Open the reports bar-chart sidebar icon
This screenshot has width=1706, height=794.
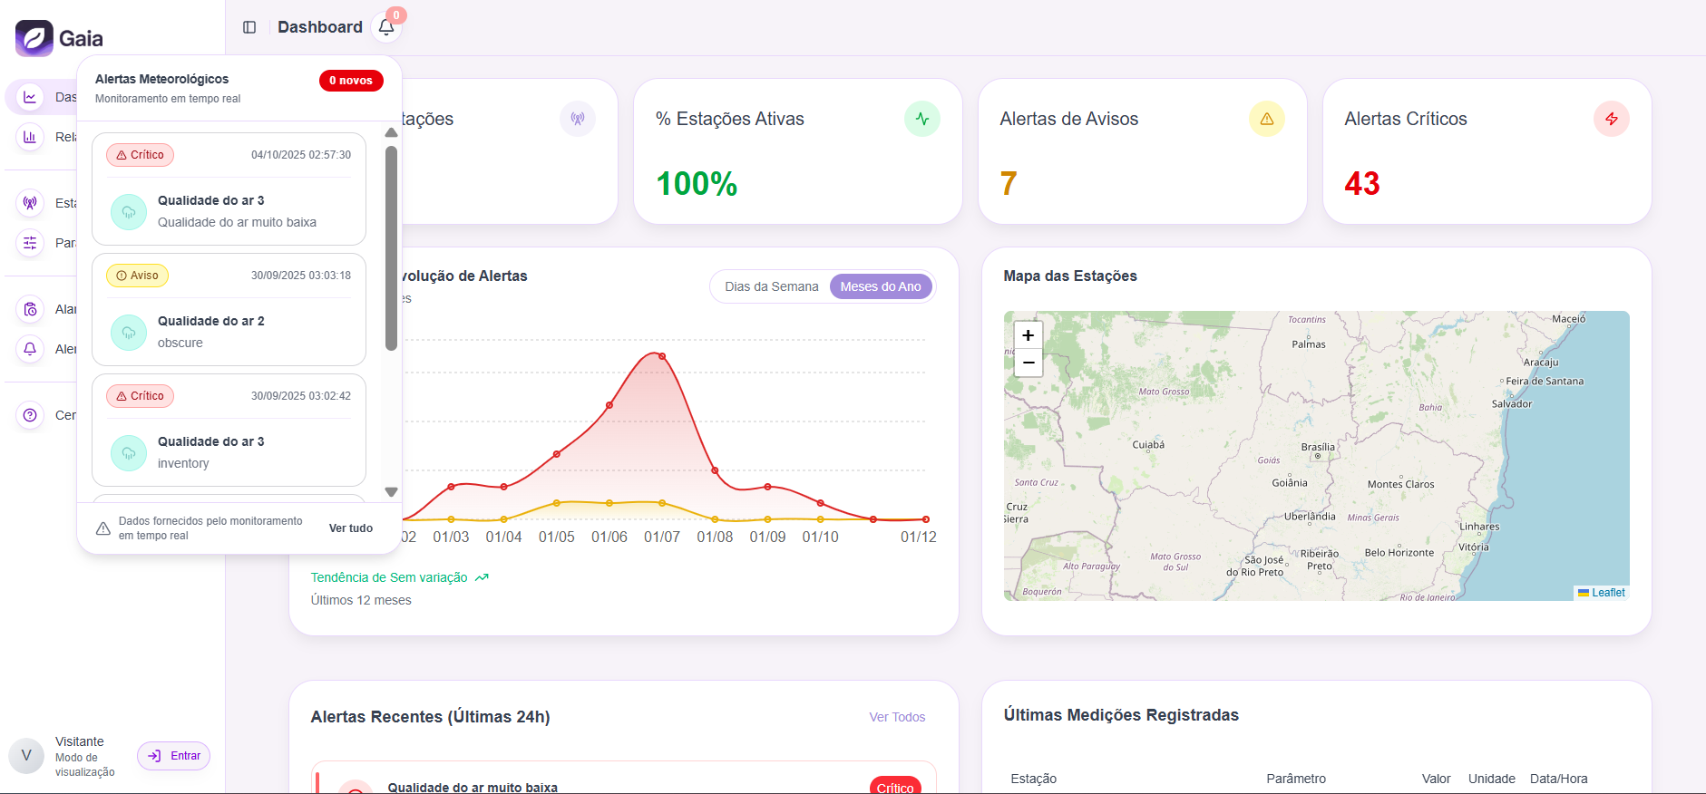pos(30,137)
